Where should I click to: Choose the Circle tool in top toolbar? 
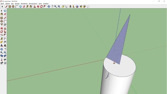(x=13, y=7)
